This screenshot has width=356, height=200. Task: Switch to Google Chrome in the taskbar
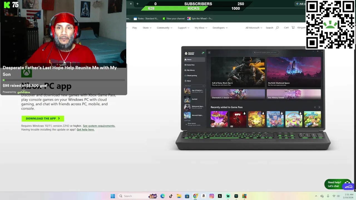pos(195,196)
